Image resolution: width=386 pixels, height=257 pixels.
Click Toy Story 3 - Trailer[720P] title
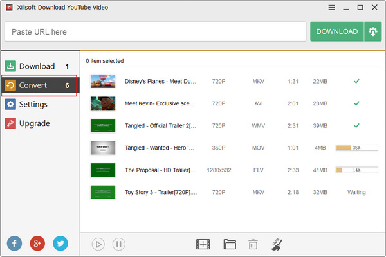click(161, 192)
